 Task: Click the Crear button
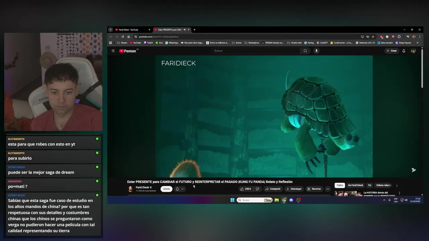pyautogui.click(x=391, y=51)
